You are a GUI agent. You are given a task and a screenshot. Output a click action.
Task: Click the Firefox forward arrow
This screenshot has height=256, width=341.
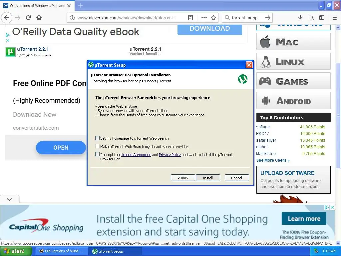pyautogui.click(x=18, y=18)
